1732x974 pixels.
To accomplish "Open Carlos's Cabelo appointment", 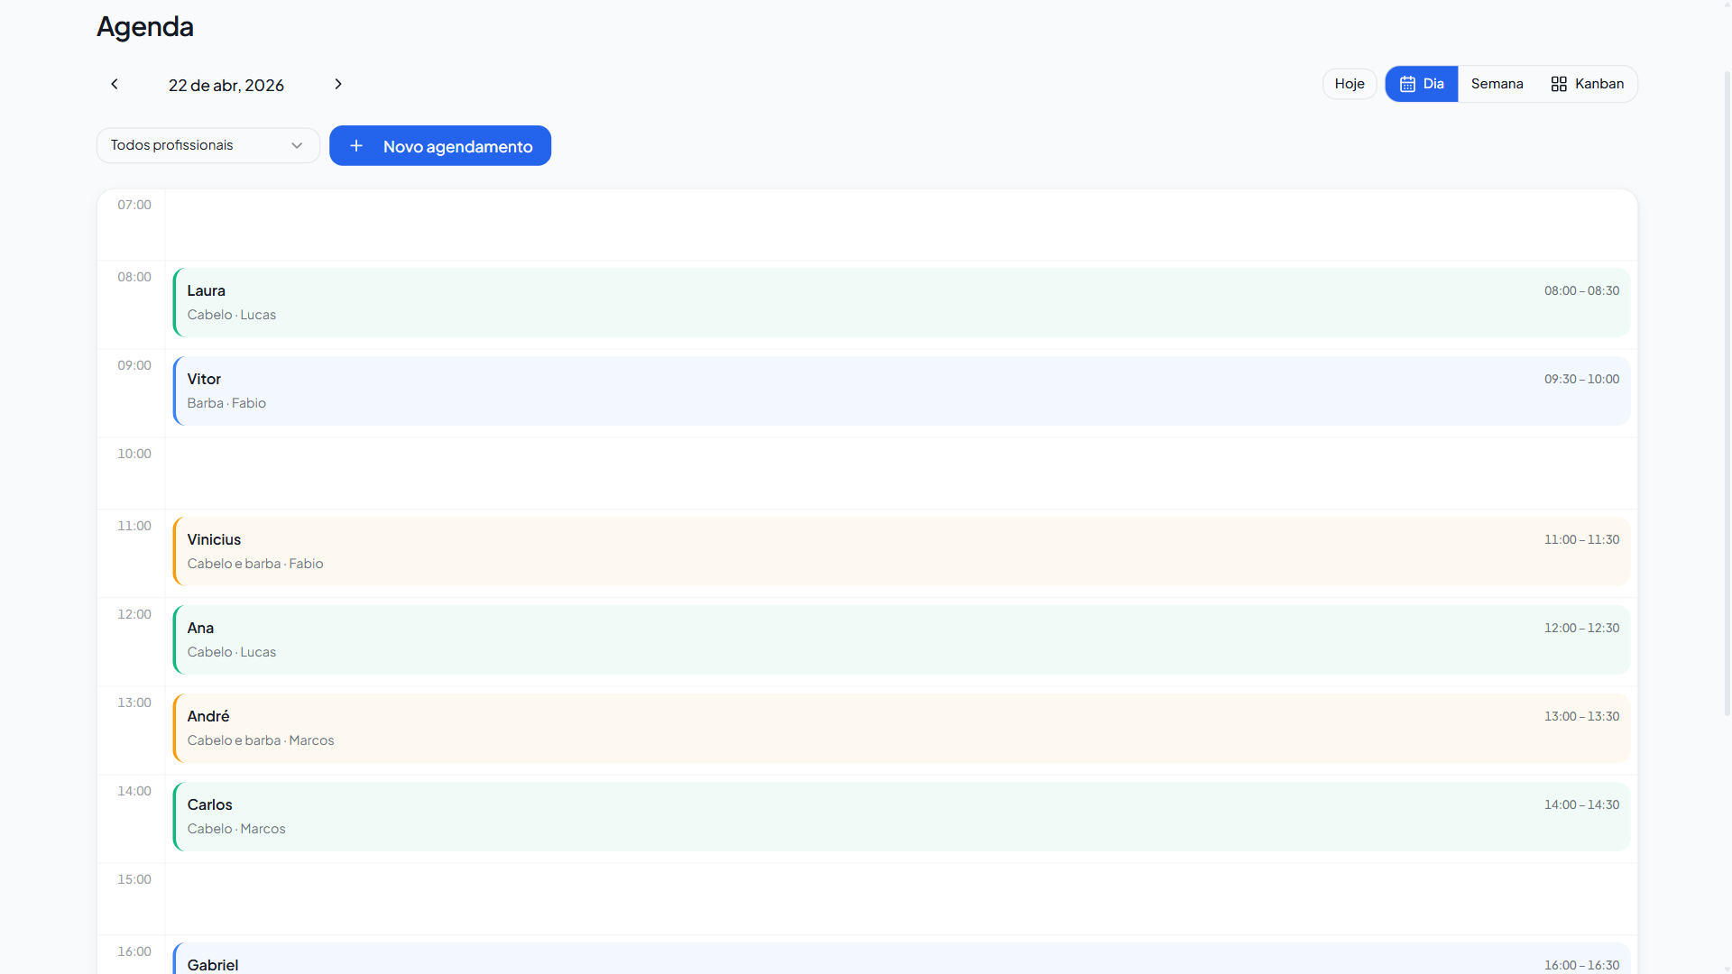I will click(x=901, y=816).
